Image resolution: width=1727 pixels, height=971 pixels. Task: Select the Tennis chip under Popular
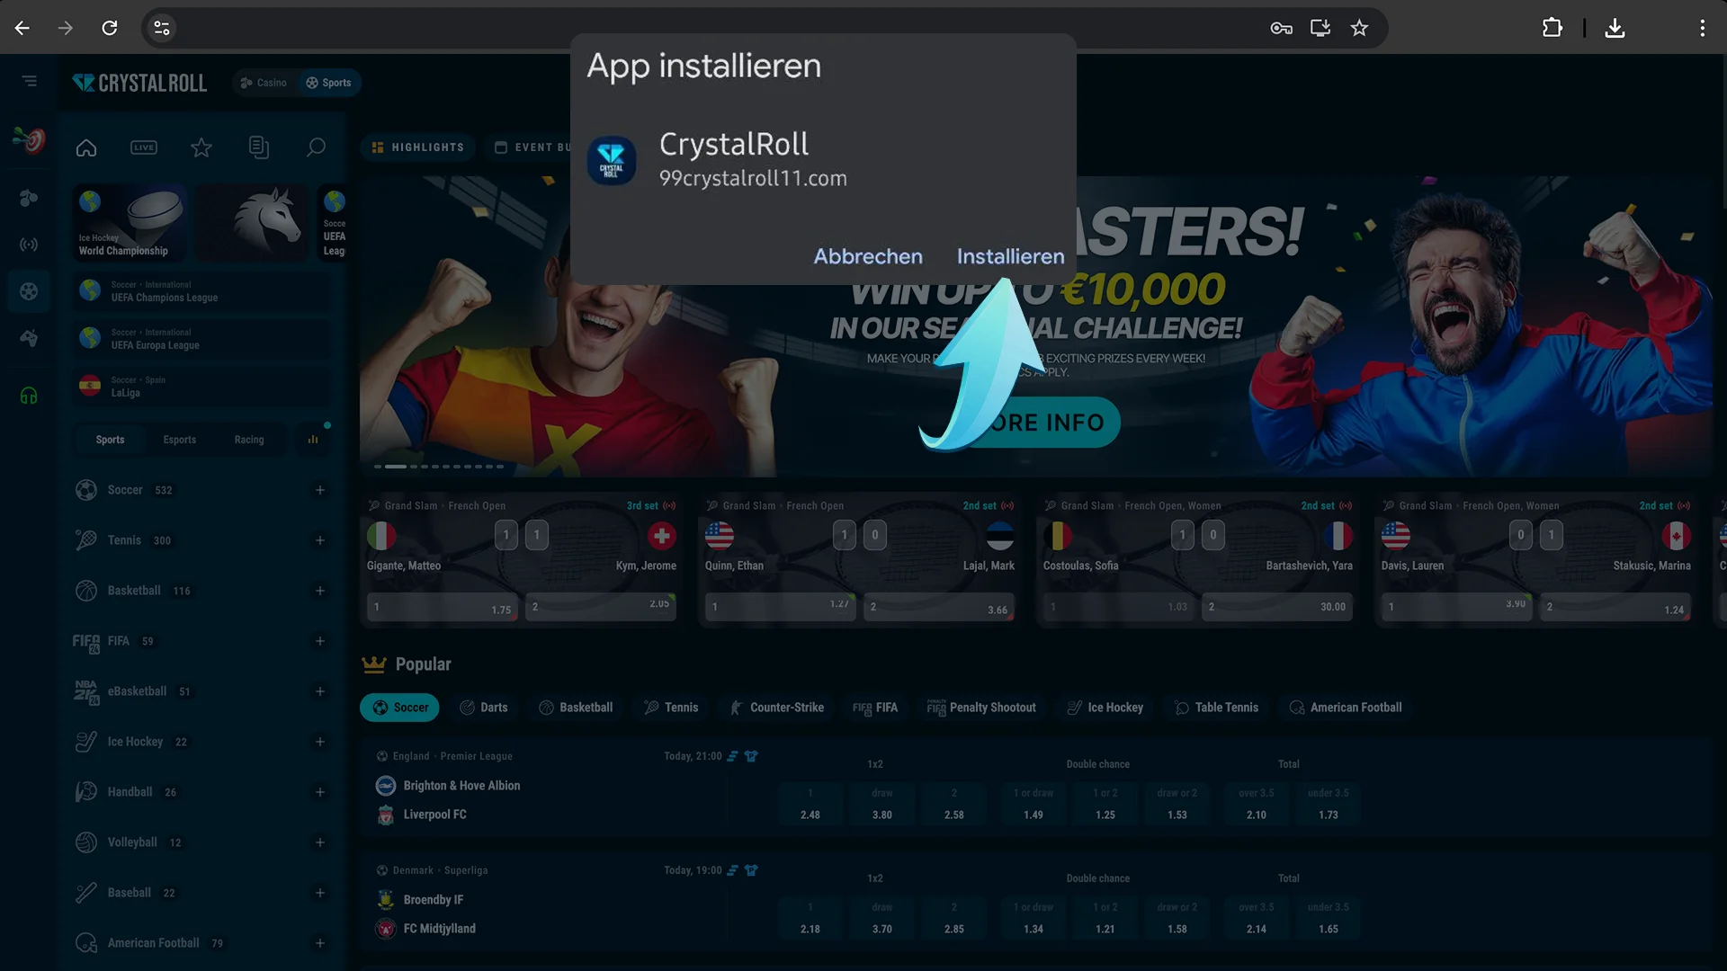pyautogui.click(x=671, y=708)
